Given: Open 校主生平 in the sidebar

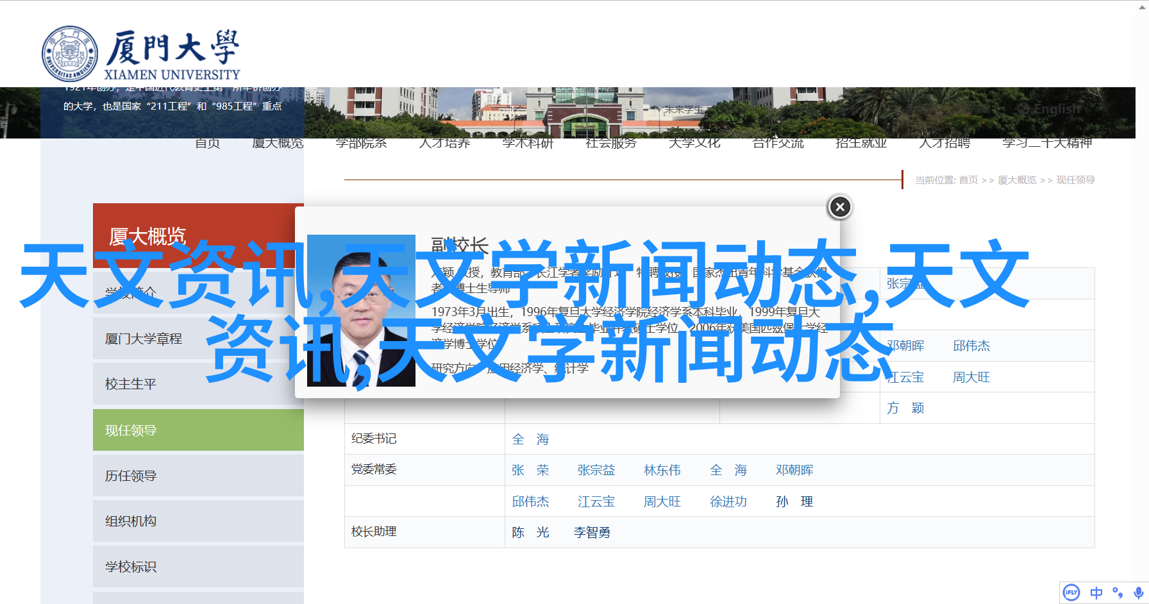Looking at the screenshot, I should click(198, 384).
